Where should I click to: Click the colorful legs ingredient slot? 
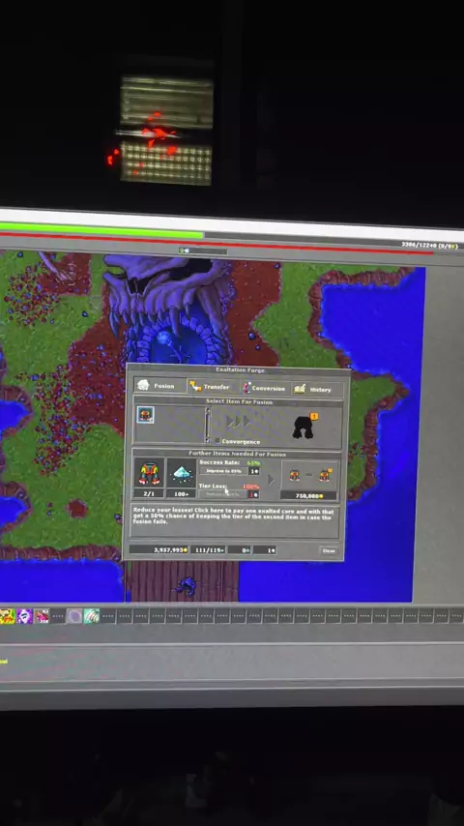point(149,474)
